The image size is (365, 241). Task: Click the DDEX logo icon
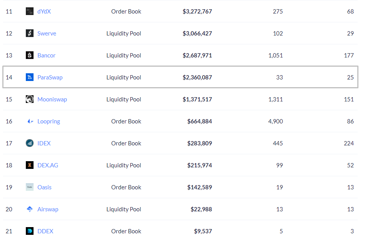pyautogui.click(x=30, y=231)
